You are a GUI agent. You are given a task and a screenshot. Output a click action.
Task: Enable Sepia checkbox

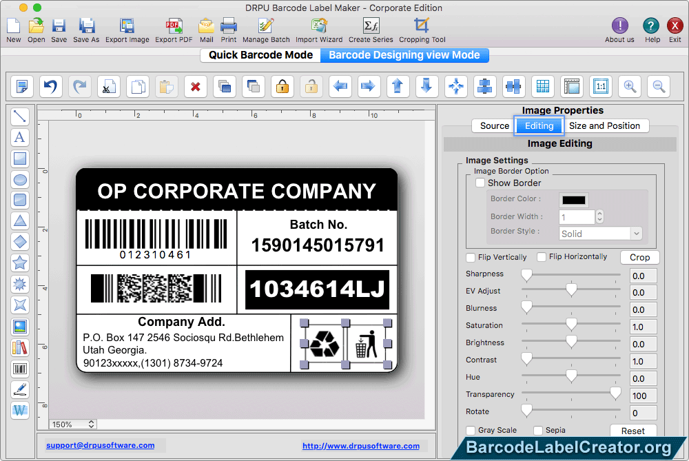pos(538,430)
